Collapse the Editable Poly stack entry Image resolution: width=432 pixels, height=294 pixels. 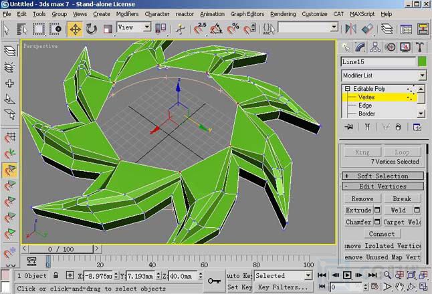tap(348, 89)
